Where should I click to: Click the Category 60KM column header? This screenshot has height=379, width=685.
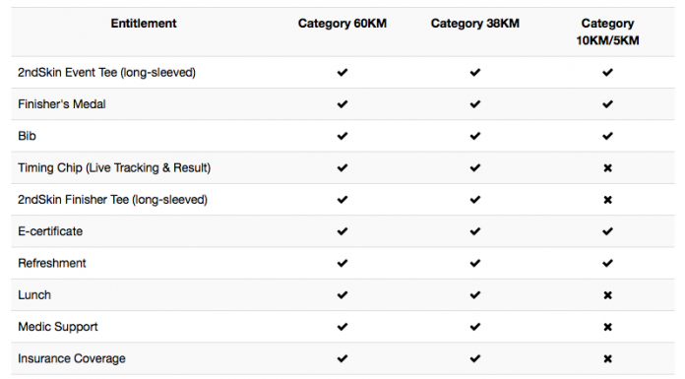[x=342, y=24]
